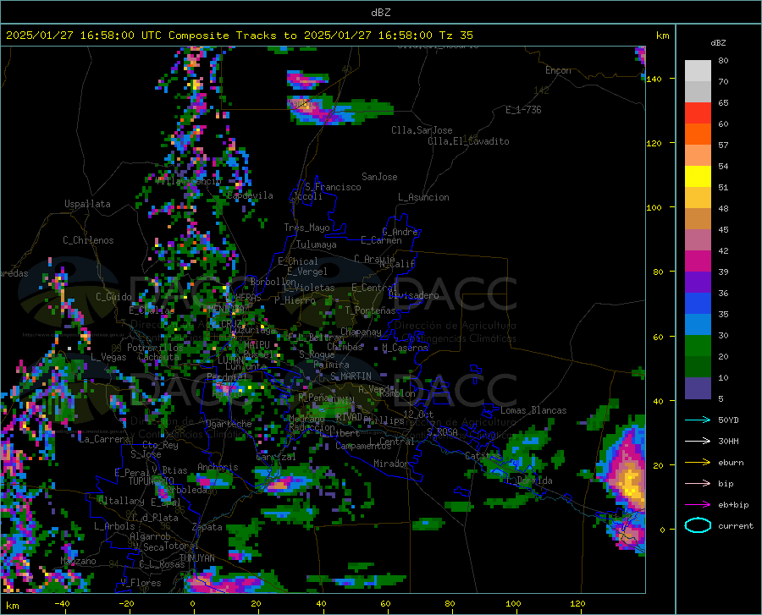Click the Tulumaya place label

click(317, 244)
